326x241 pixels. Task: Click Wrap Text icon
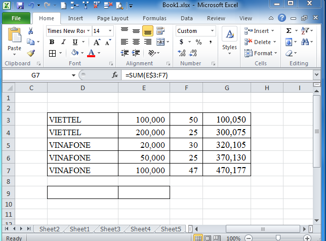(160, 31)
